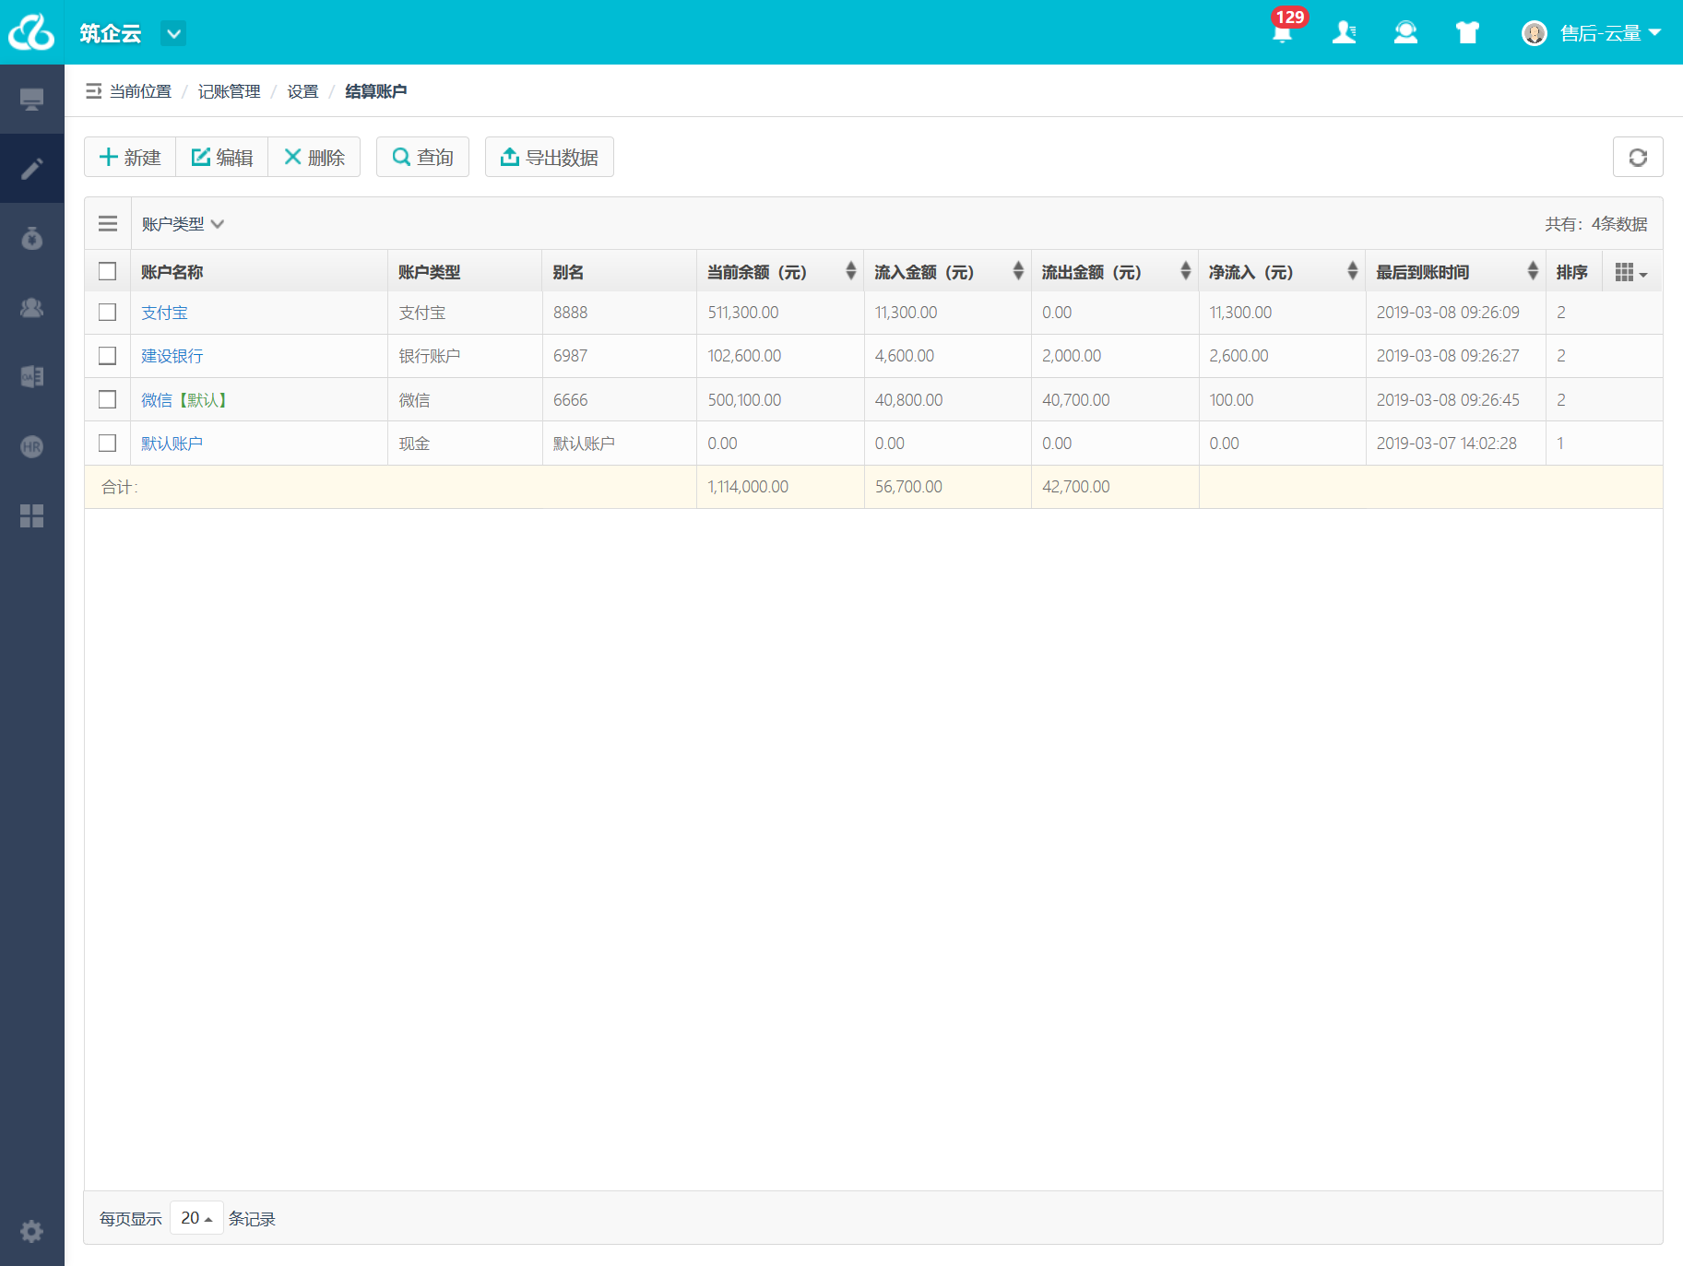Click the 查询 search button
Viewport: 1683px width, 1266px height.
pyautogui.click(x=422, y=157)
